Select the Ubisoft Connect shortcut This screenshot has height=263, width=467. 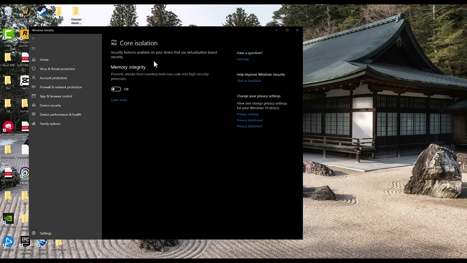tap(24, 176)
